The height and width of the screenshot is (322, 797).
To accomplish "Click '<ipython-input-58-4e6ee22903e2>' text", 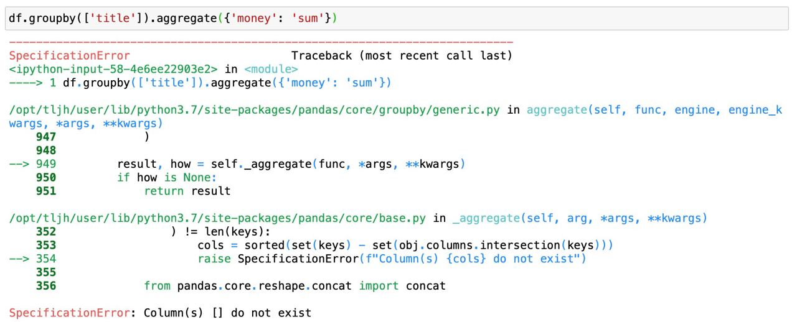I will (113, 69).
